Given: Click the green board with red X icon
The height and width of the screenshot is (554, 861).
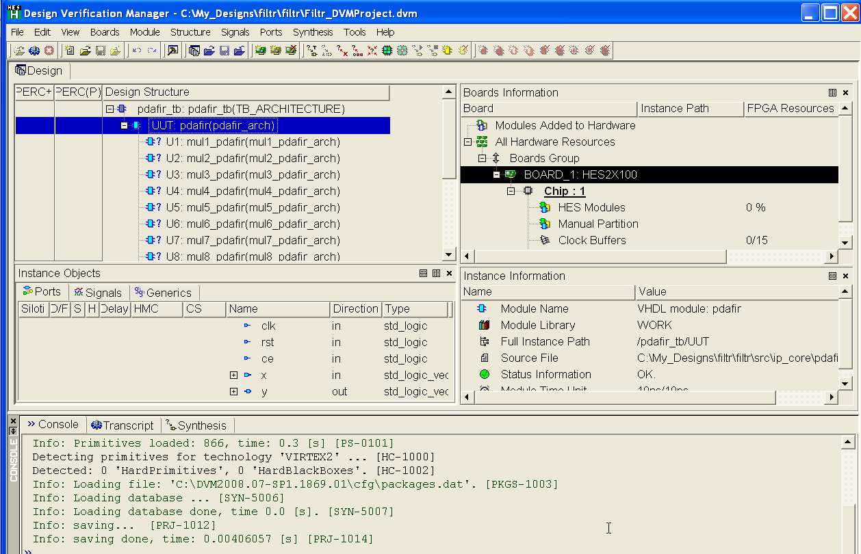Looking at the screenshot, I should click(x=291, y=51).
